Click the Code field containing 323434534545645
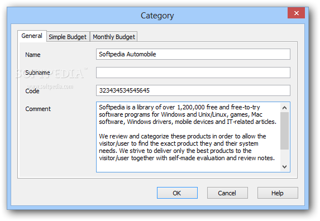Screen dimensions: 320x221 (x=193, y=90)
